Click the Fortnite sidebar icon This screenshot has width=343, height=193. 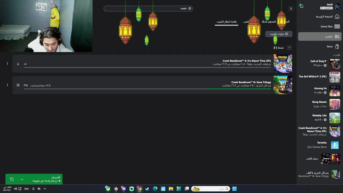[335, 145]
